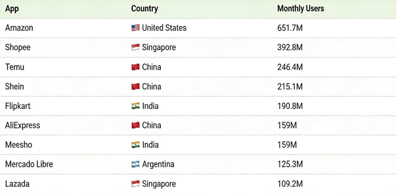Click the India flag in Meesho row
The image size is (397, 193).
135,145
